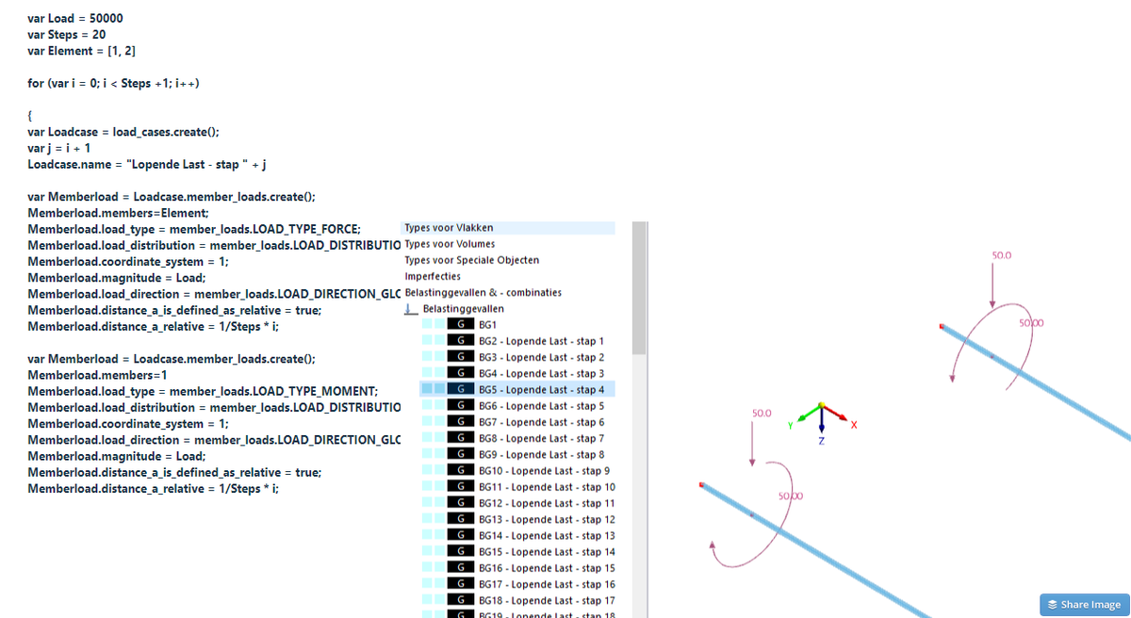This screenshot has width=1131, height=618.
Task: Select Types voor Volumes entry
Action: click(450, 244)
